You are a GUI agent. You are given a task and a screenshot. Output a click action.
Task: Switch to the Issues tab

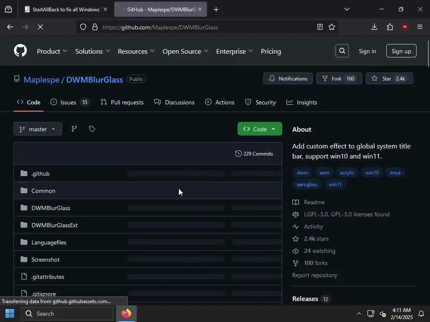click(70, 102)
